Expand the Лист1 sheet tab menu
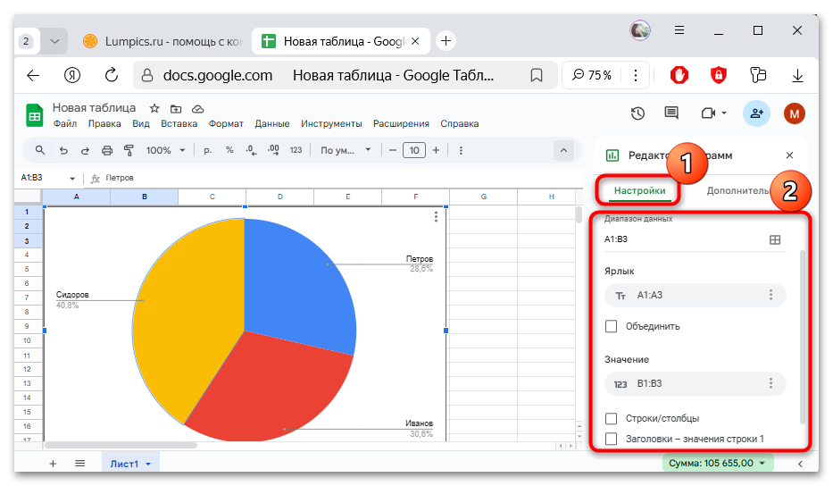 (147, 464)
